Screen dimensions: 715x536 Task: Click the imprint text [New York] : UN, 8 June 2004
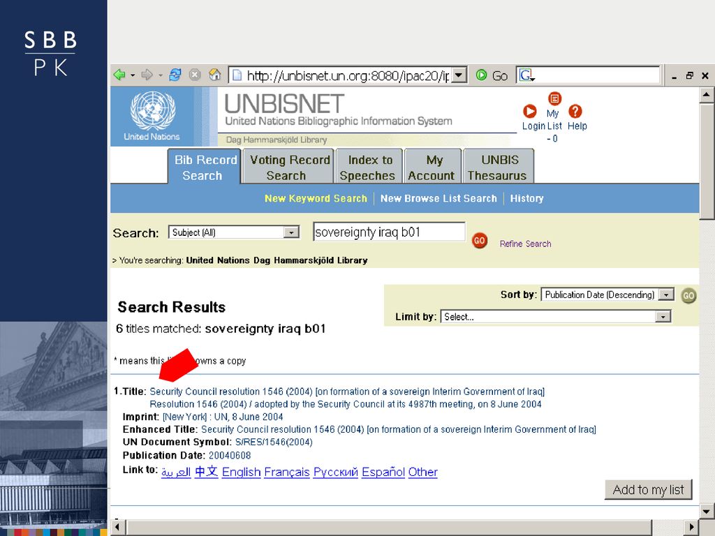tap(223, 417)
